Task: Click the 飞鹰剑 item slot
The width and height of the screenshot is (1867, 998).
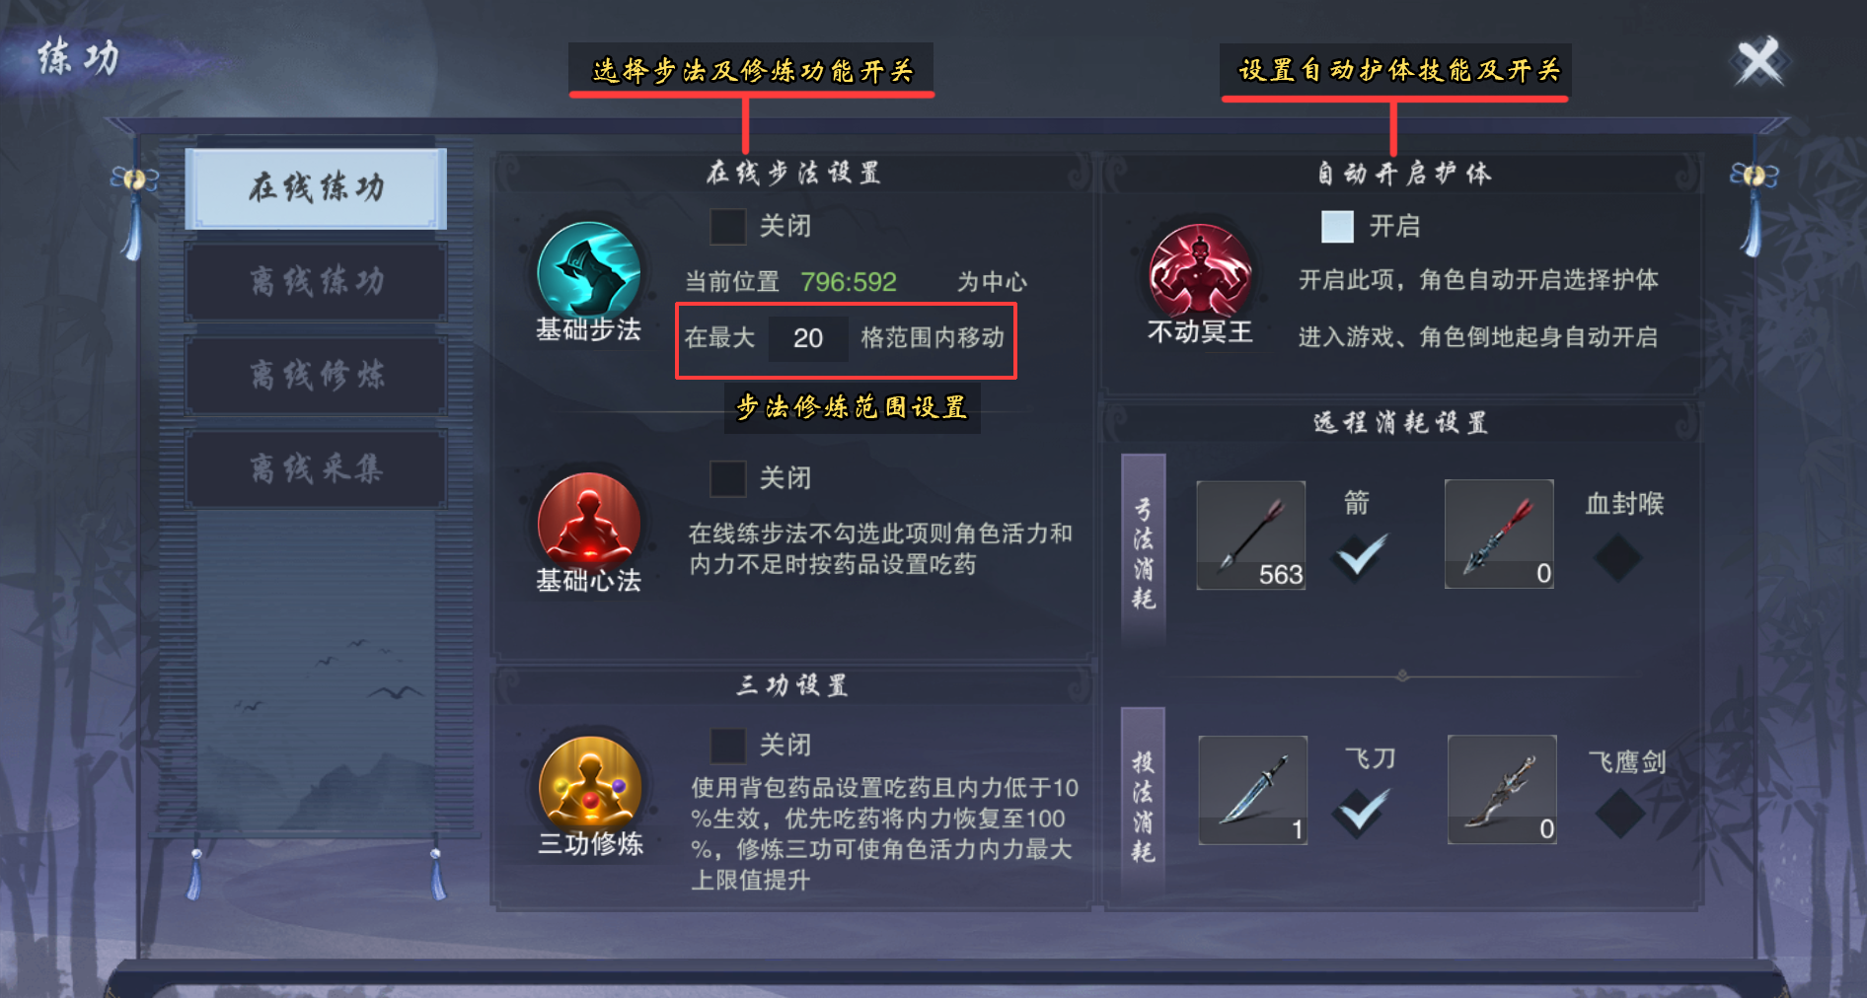Action: tap(1502, 789)
